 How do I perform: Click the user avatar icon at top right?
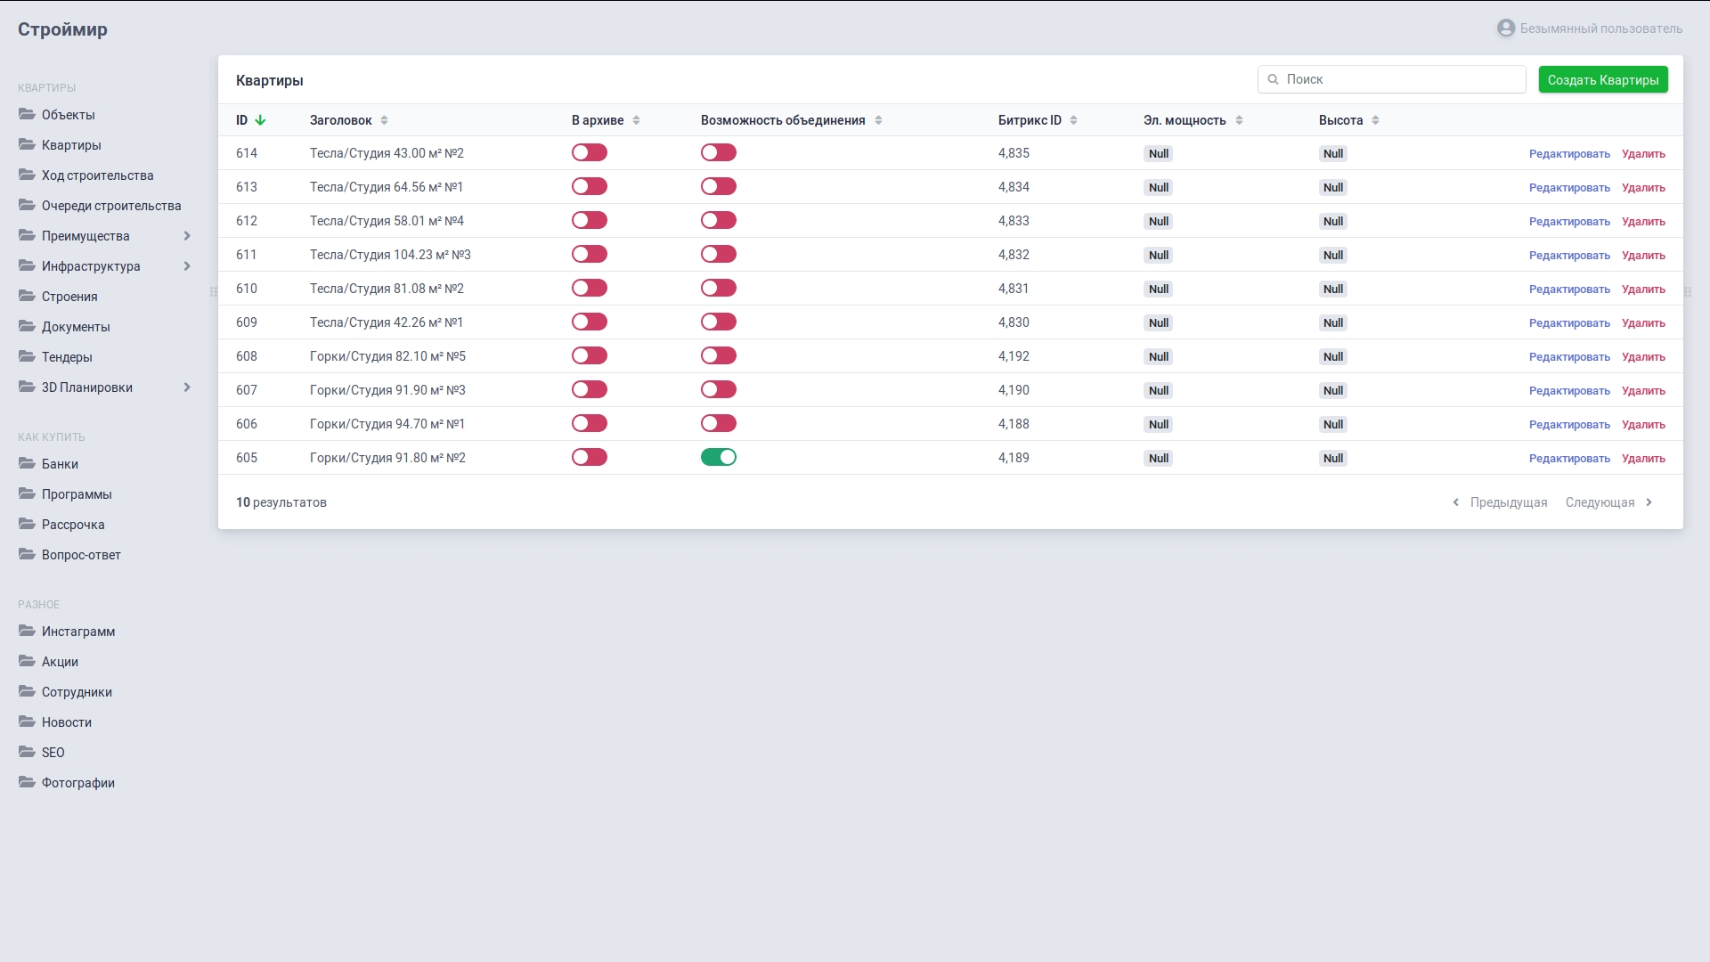pyautogui.click(x=1506, y=29)
